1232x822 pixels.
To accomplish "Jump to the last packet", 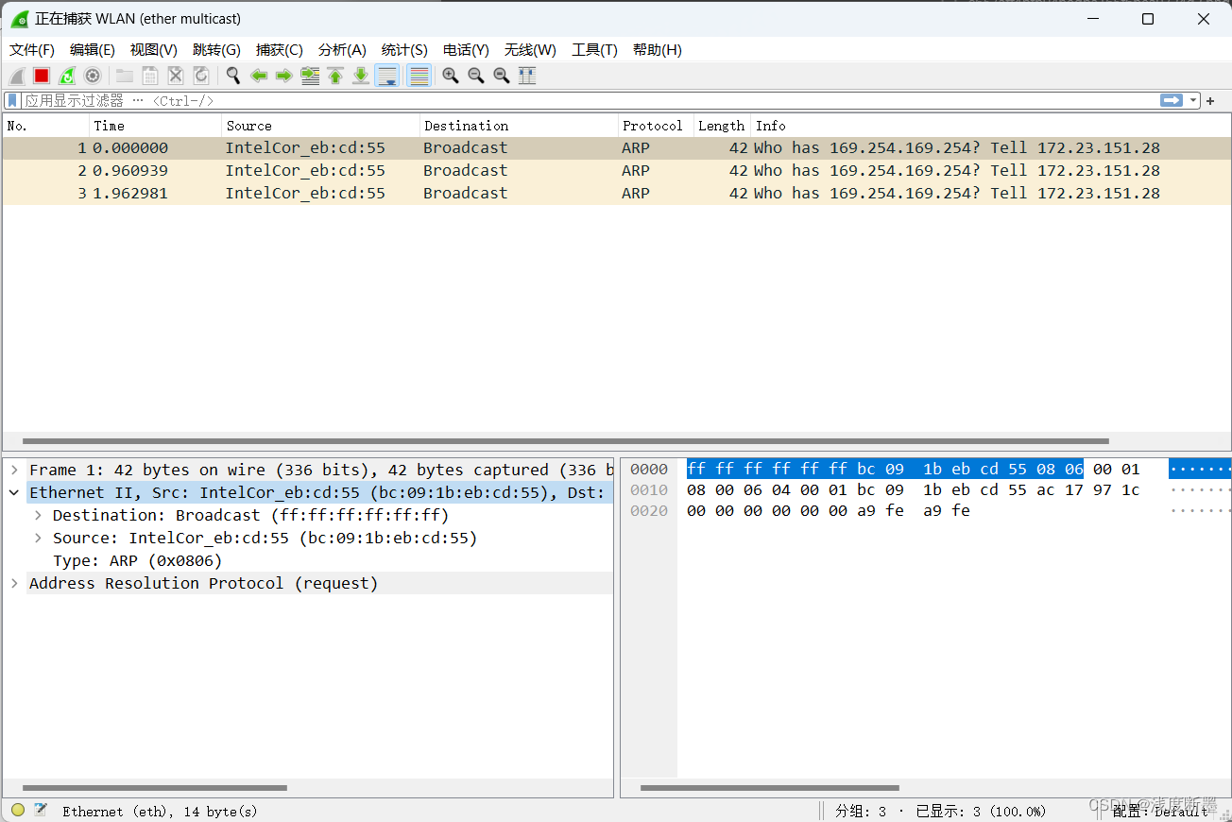I will tap(361, 77).
